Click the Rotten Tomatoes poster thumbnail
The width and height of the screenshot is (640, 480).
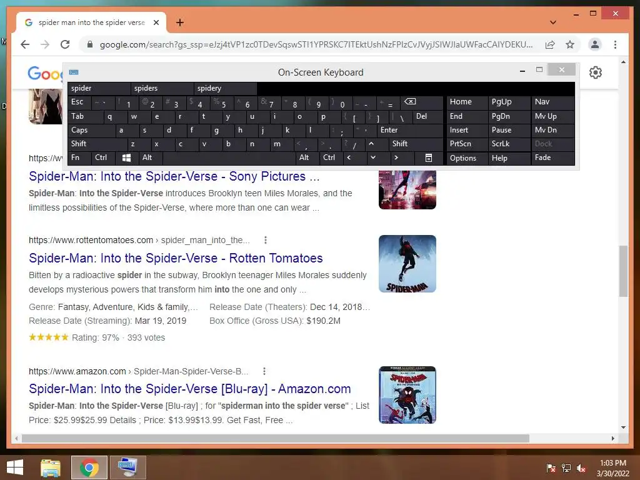pyautogui.click(x=407, y=264)
